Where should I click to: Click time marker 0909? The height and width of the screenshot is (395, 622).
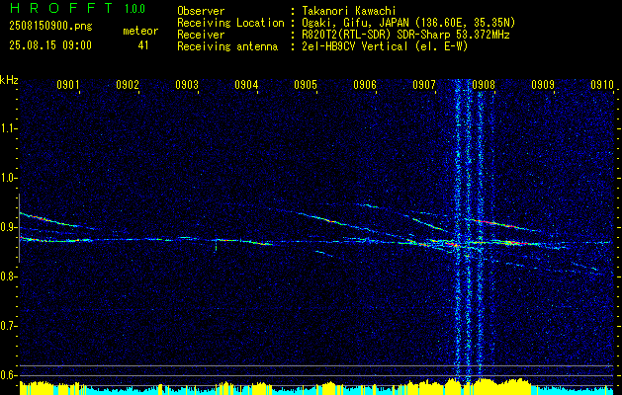click(x=543, y=84)
